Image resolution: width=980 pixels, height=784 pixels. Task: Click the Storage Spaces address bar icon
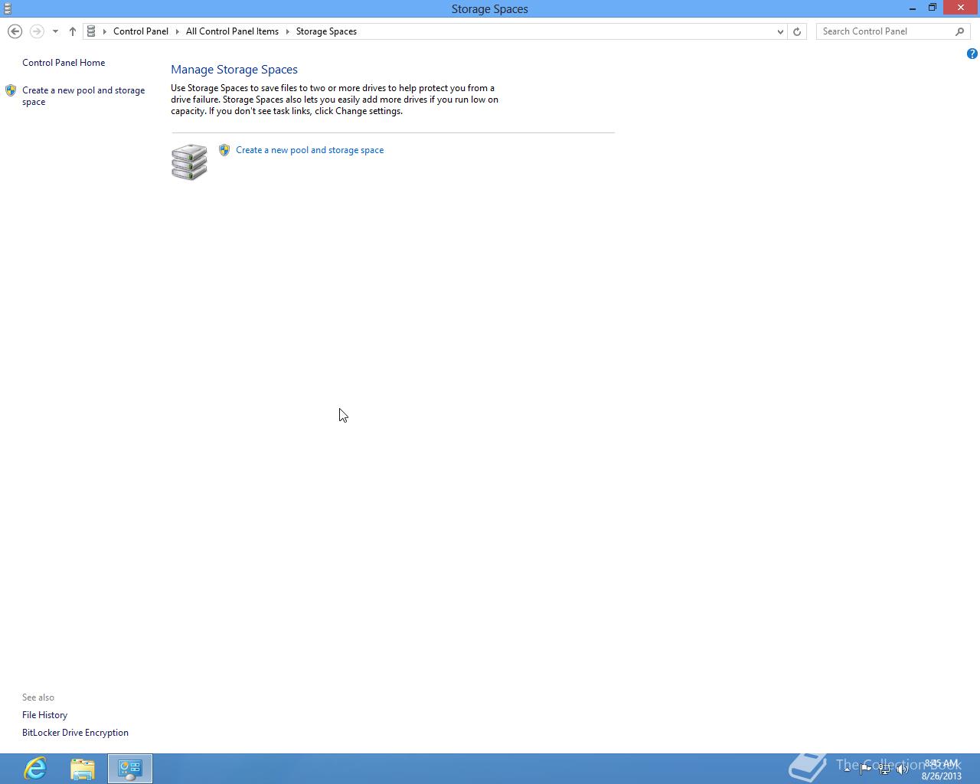point(91,31)
